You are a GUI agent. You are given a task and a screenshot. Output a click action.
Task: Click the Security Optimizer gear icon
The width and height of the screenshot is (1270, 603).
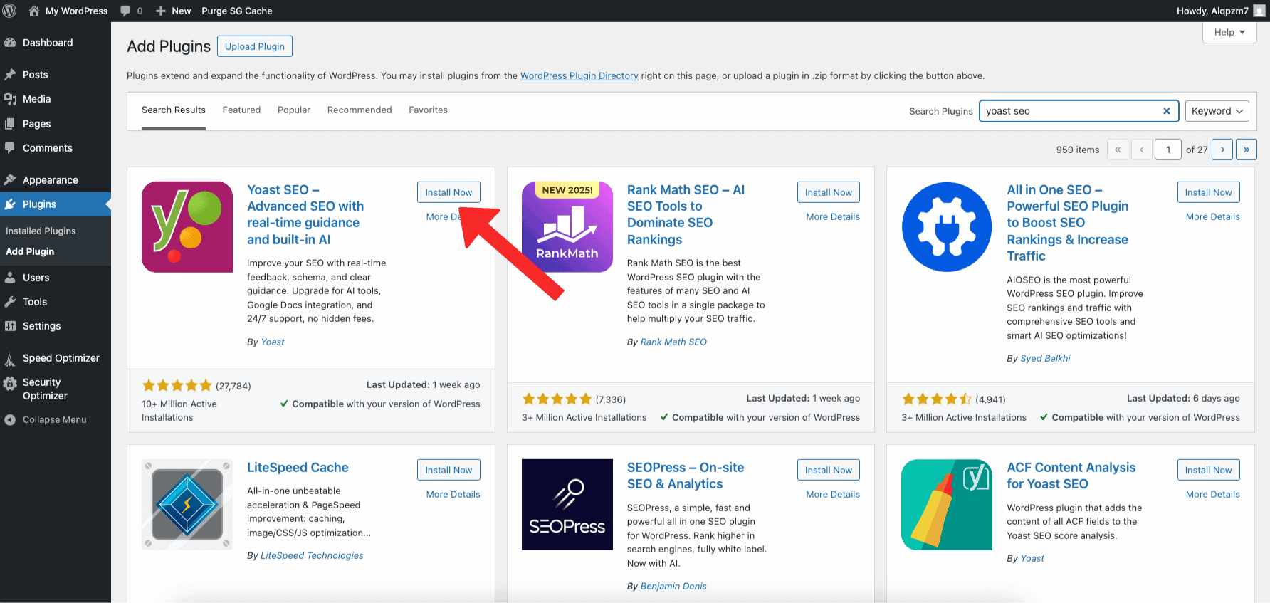click(10, 384)
